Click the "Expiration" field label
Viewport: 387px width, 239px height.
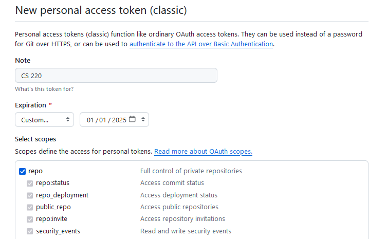click(x=31, y=105)
